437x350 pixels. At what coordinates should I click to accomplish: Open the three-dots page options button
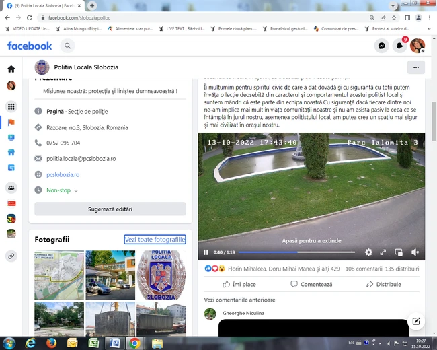coord(415,67)
